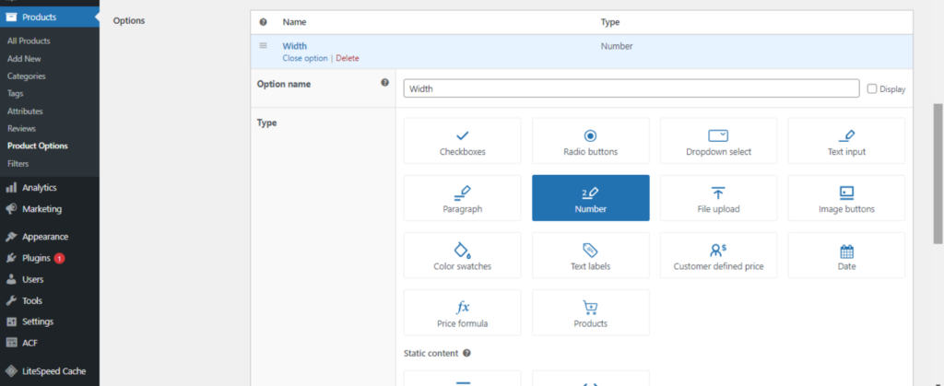Viewport: 944px width, 386px height.
Task: Open the Add New products link
Action: [x=24, y=58]
